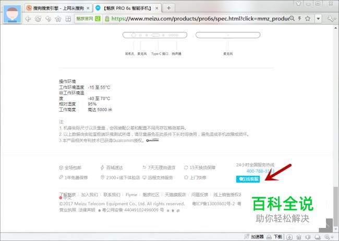This screenshot has height=241, width=339.
Task: Open the 魅族社区 footer link
Action: 151,195
